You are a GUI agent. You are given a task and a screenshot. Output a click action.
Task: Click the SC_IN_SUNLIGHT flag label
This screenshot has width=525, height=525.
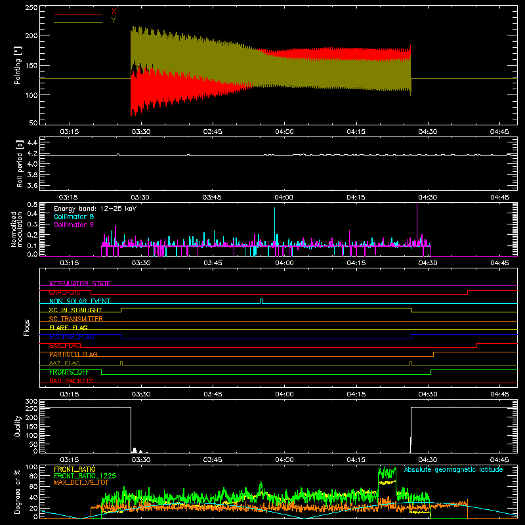click(75, 310)
